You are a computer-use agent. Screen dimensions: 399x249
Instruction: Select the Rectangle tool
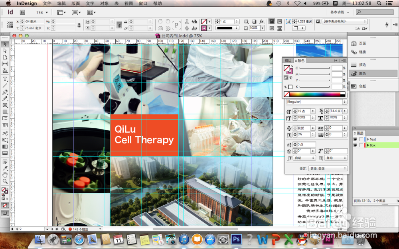click(5, 112)
